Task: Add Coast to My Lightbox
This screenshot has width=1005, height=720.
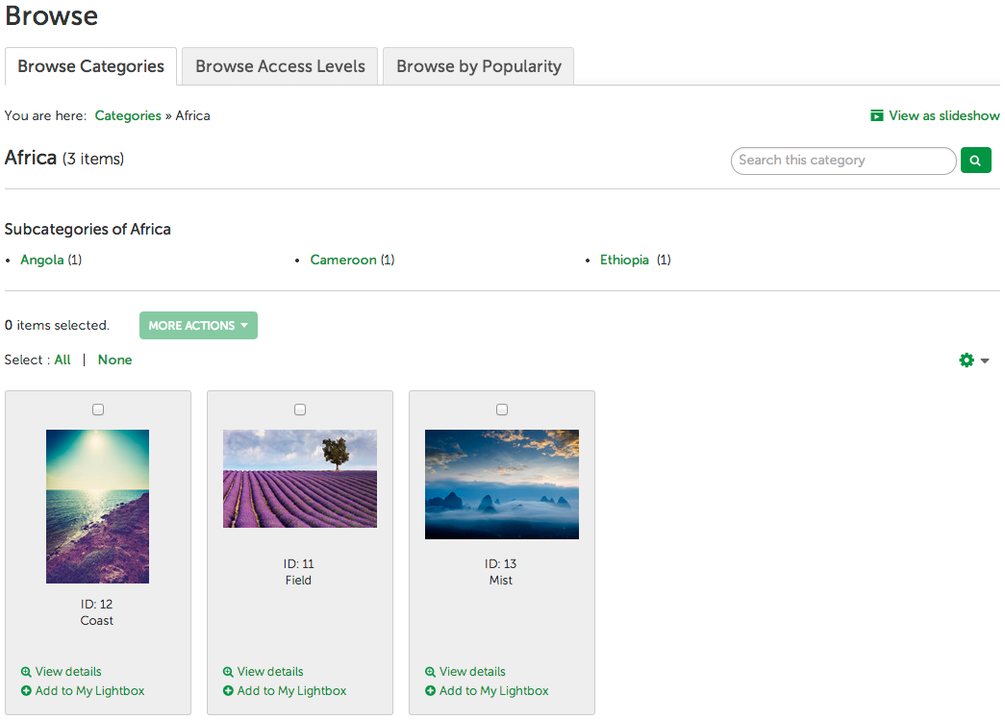Action: pos(89,690)
